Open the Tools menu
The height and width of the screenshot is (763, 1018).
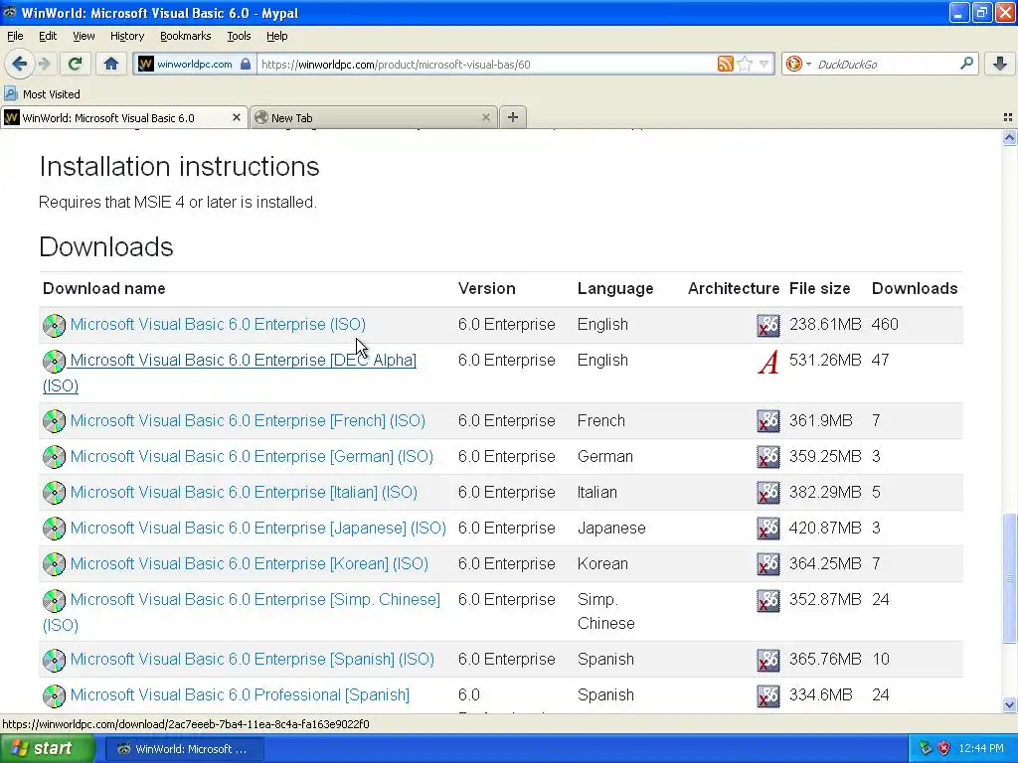tap(239, 36)
